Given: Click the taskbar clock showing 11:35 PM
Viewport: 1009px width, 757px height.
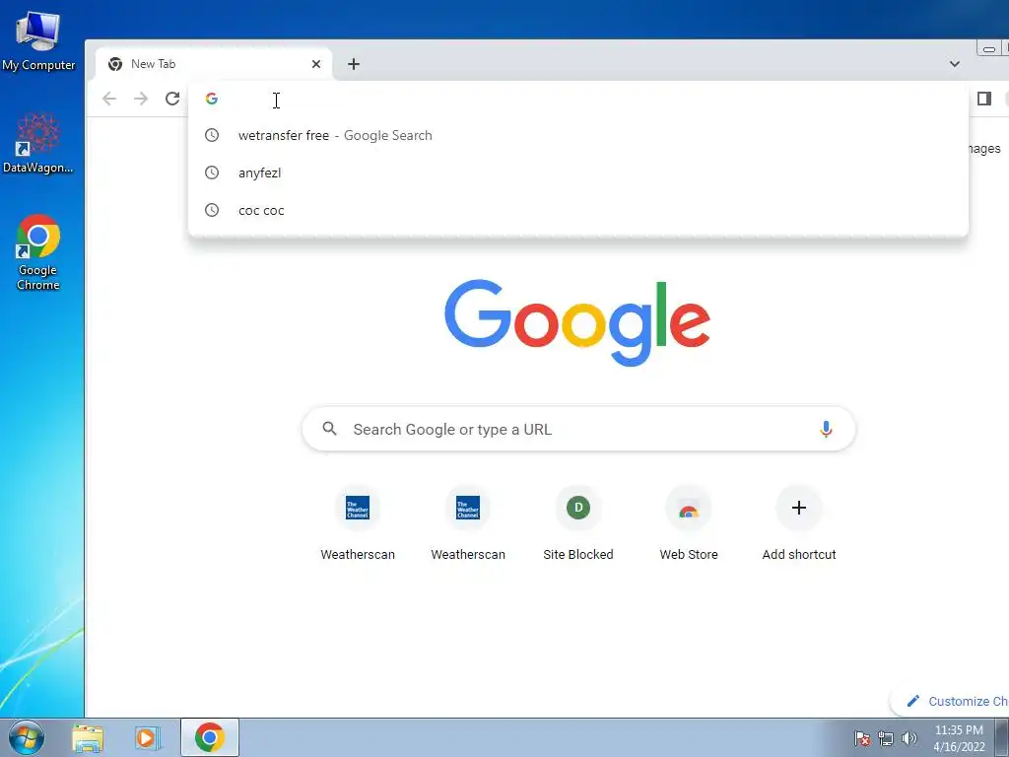Looking at the screenshot, I should point(959,737).
